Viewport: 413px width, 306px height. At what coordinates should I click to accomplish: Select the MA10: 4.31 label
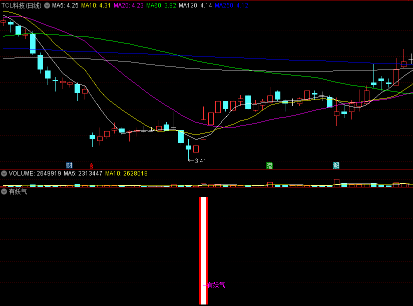tap(96, 5)
